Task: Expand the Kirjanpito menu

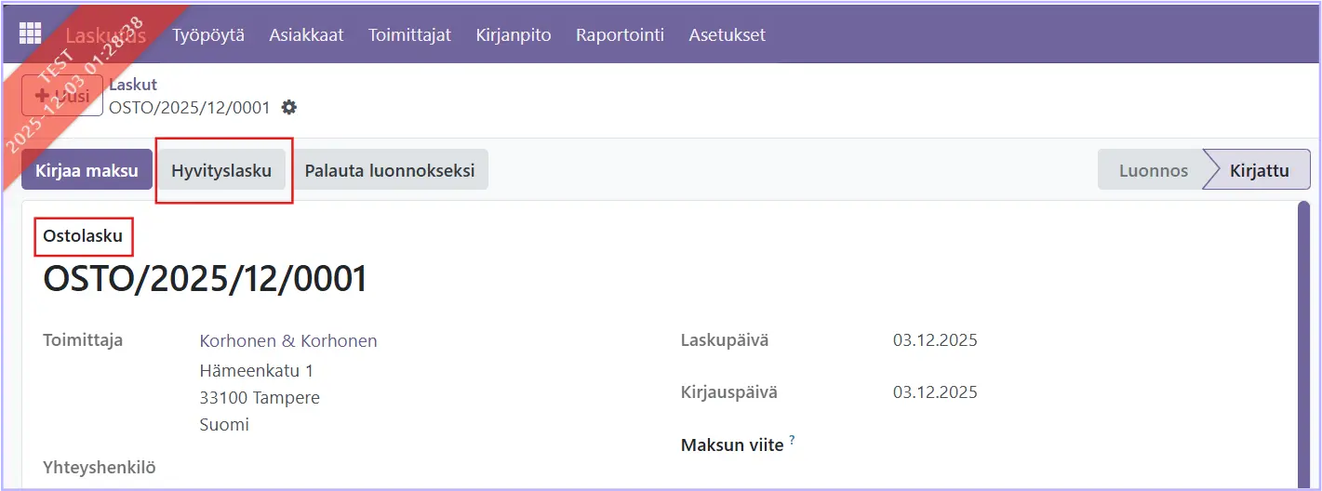Action: tap(514, 35)
